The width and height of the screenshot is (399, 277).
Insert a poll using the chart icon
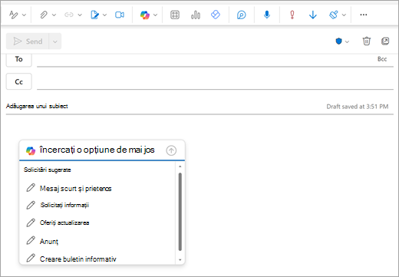tap(196, 15)
